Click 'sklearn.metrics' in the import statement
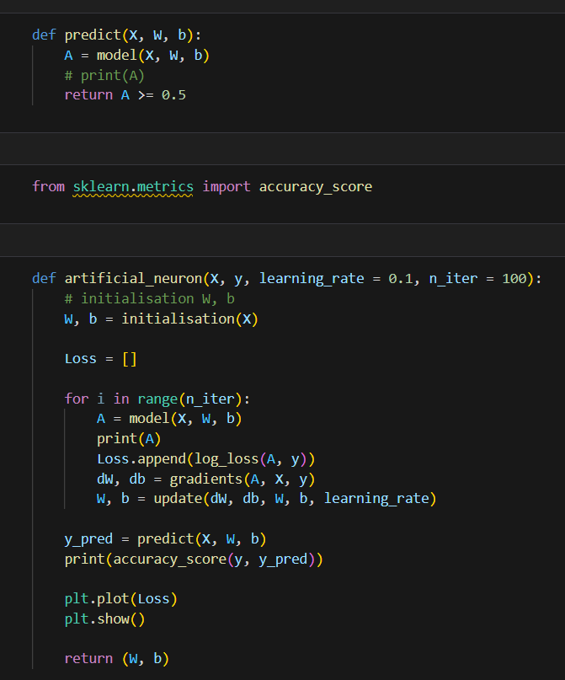565x680 pixels. (x=133, y=187)
